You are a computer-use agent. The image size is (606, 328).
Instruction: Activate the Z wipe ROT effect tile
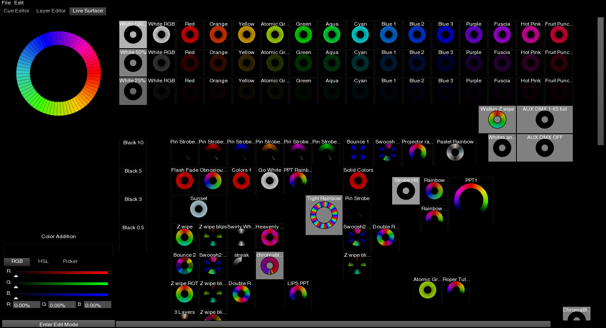[x=185, y=294]
